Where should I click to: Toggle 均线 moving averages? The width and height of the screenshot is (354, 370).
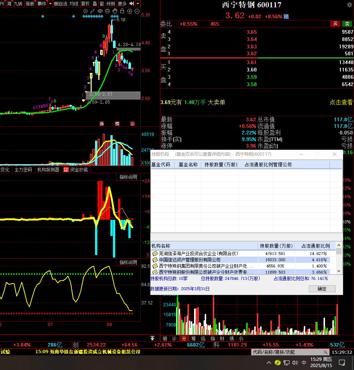[74, 4]
